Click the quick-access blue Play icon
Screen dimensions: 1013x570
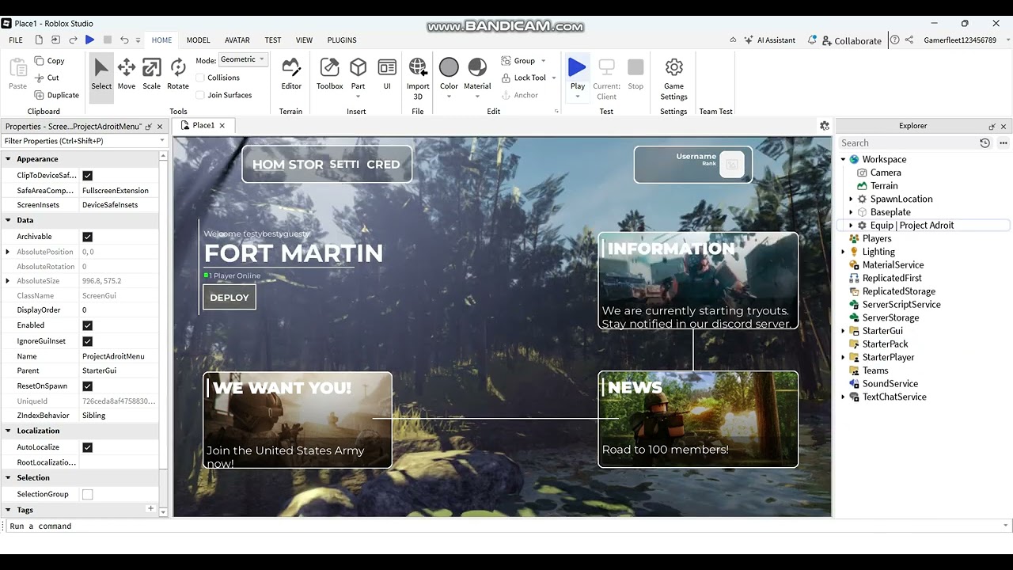click(89, 40)
